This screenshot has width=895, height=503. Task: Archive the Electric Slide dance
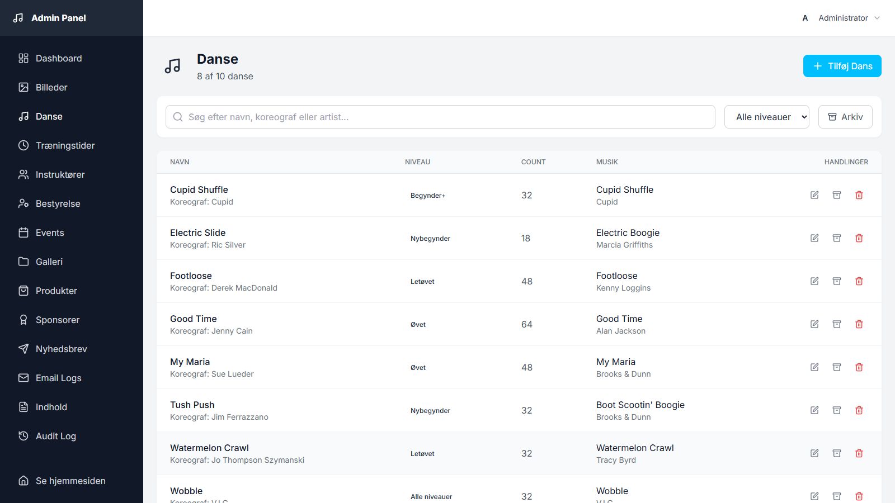837,238
